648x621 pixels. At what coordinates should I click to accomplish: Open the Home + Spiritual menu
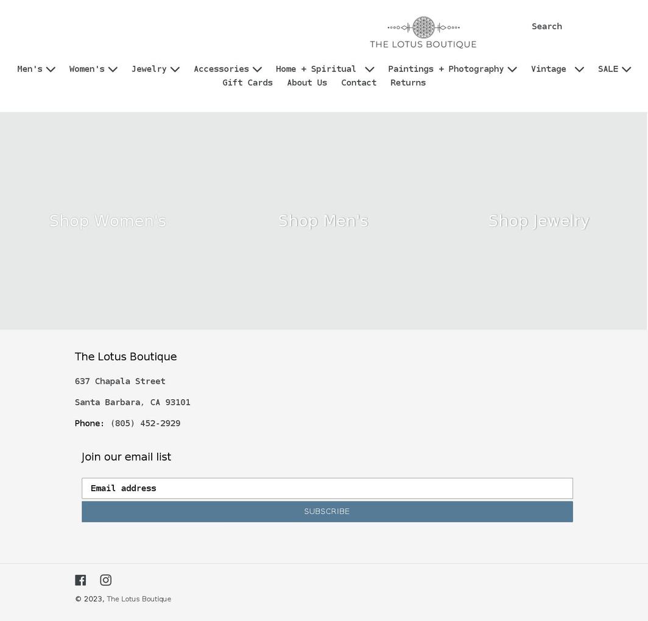tap(315, 69)
